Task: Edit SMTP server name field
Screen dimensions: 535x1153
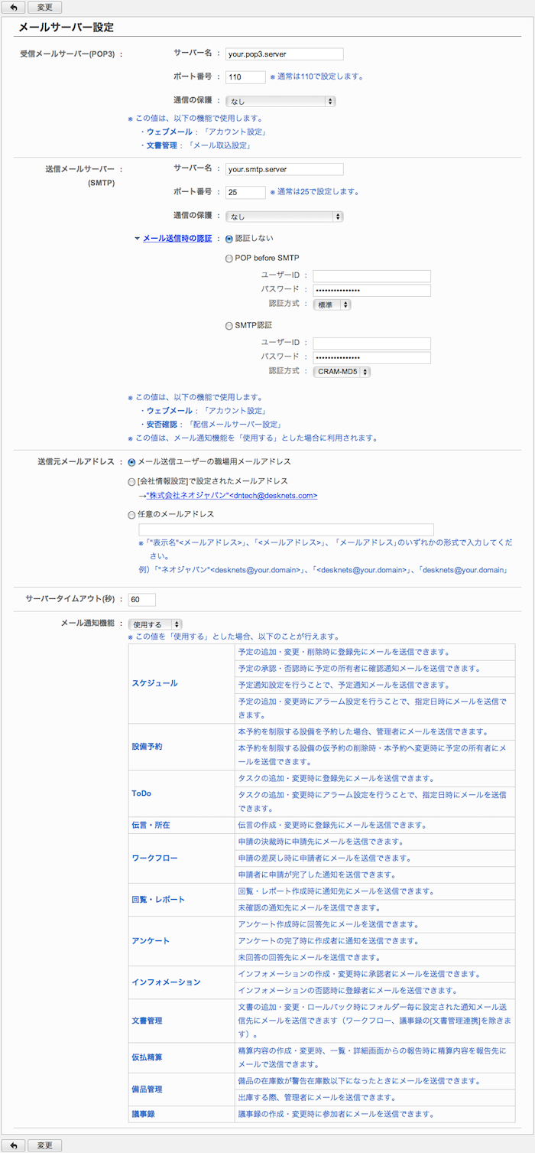Action: (x=284, y=169)
